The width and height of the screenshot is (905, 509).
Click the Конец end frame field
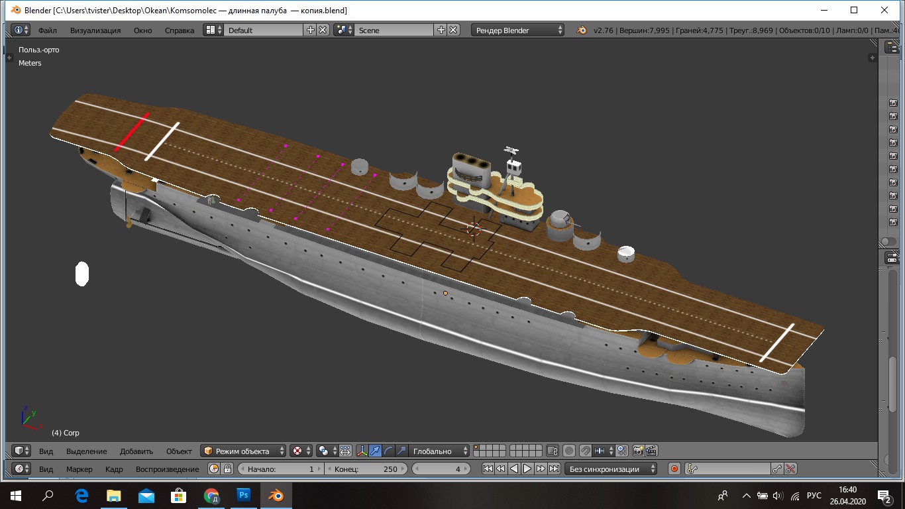pyautogui.click(x=366, y=469)
